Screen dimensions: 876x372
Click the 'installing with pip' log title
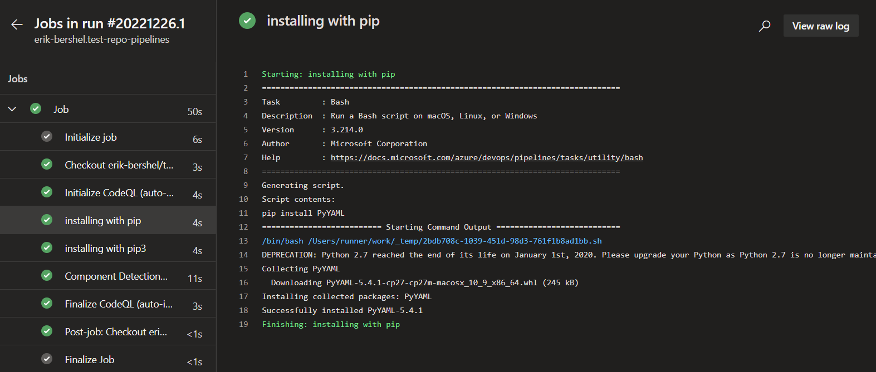pos(323,21)
